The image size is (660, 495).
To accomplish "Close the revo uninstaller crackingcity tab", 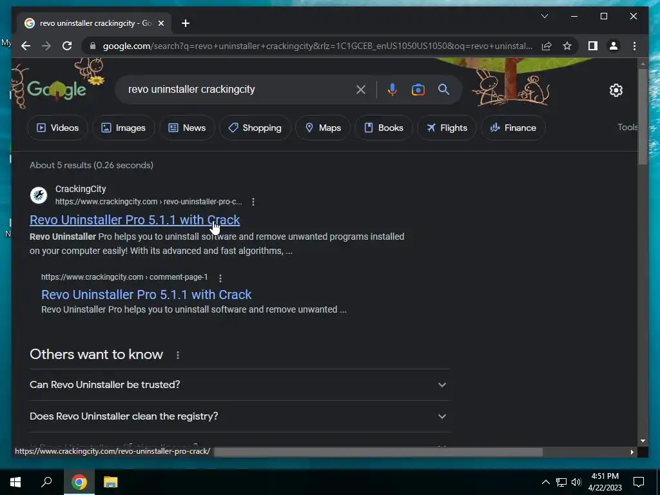I will 160,23.
